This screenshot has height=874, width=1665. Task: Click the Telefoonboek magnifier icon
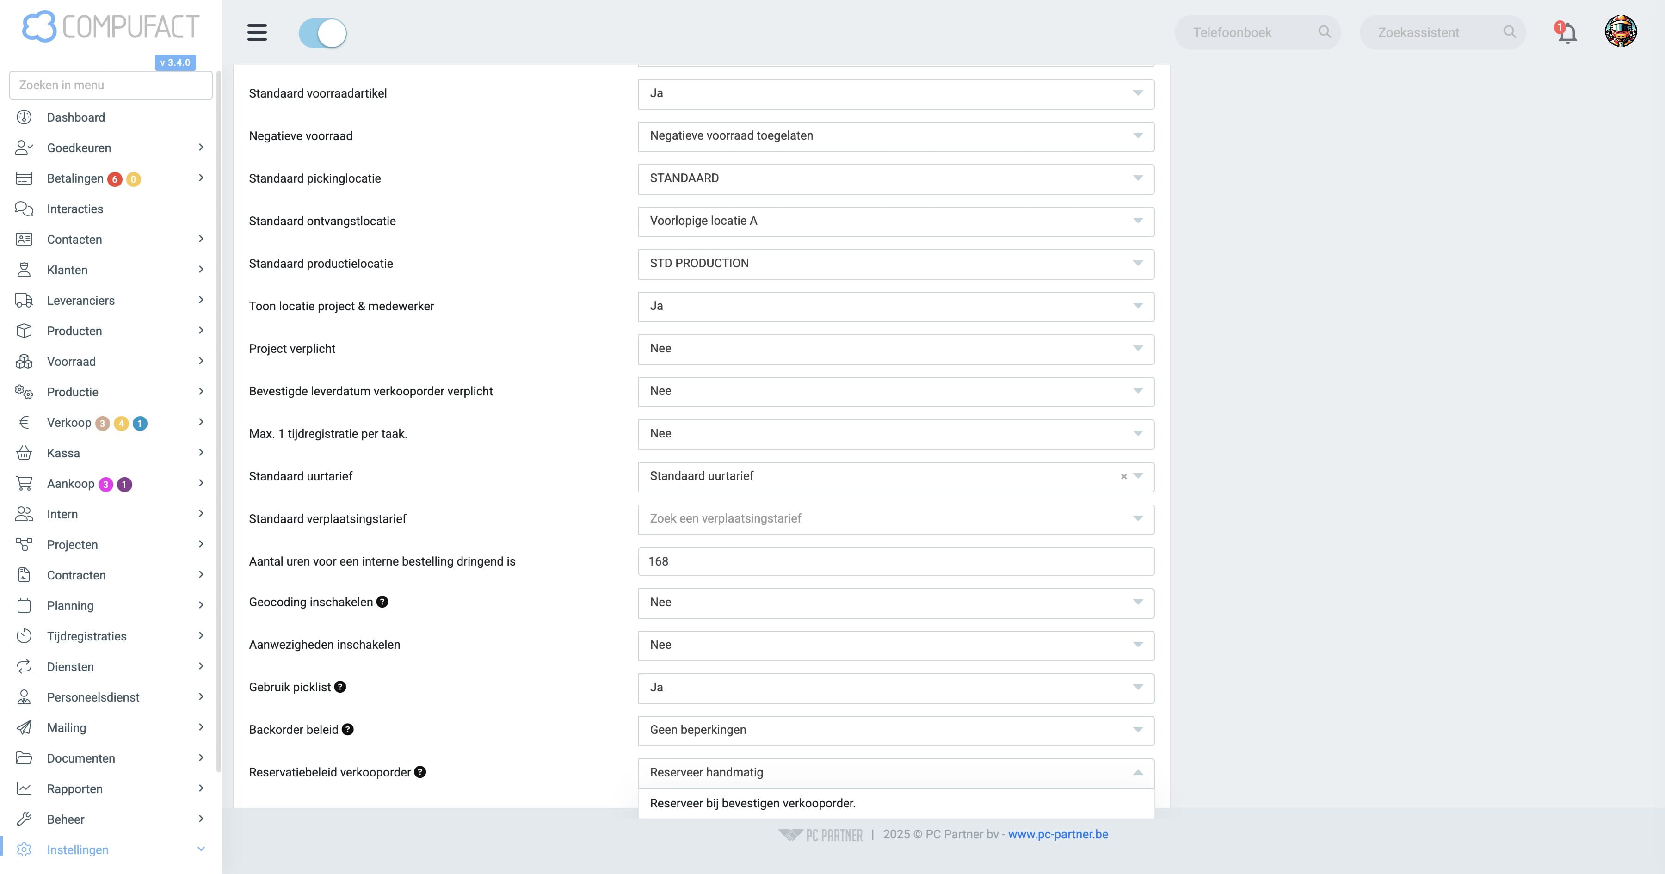[x=1325, y=32]
